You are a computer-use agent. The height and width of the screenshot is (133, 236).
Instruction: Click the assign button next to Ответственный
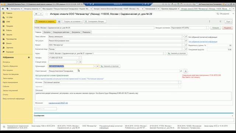coord(185,71)
